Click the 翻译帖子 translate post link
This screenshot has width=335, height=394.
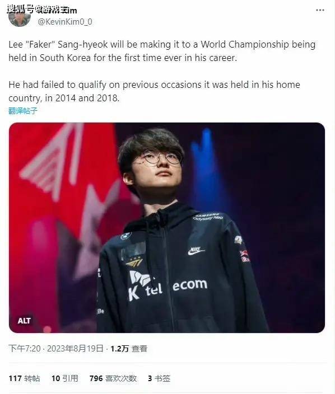coord(23,111)
